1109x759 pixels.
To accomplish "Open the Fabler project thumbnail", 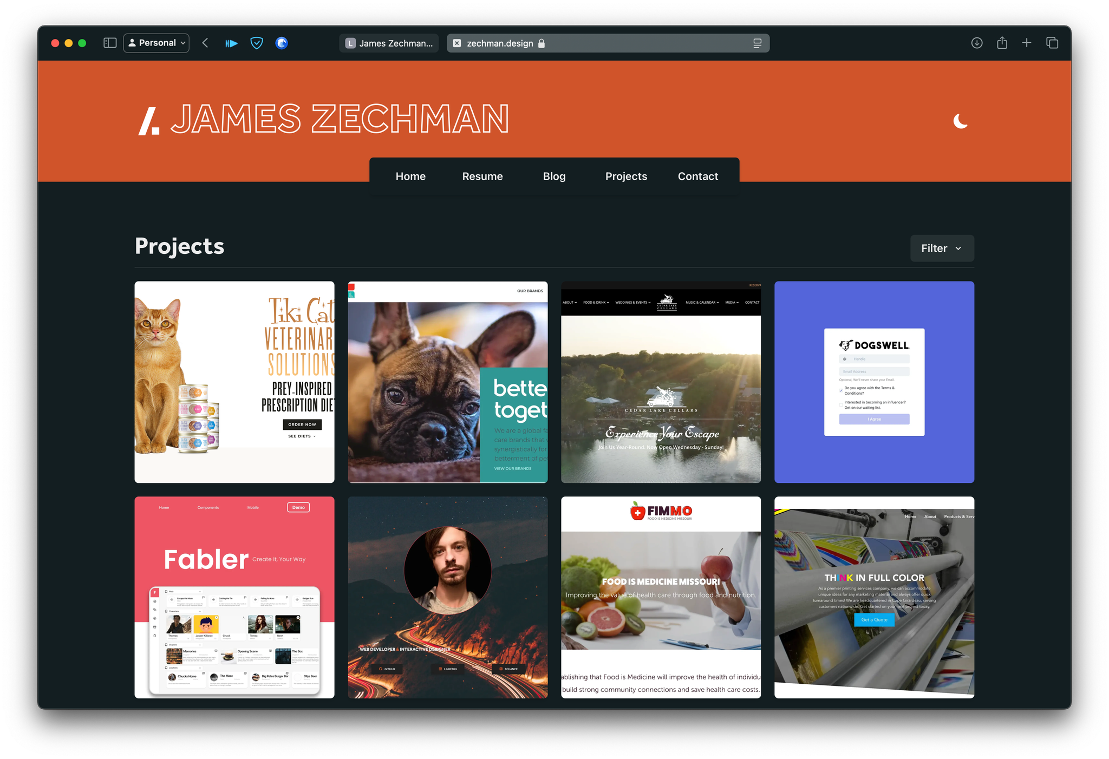I will (234, 597).
